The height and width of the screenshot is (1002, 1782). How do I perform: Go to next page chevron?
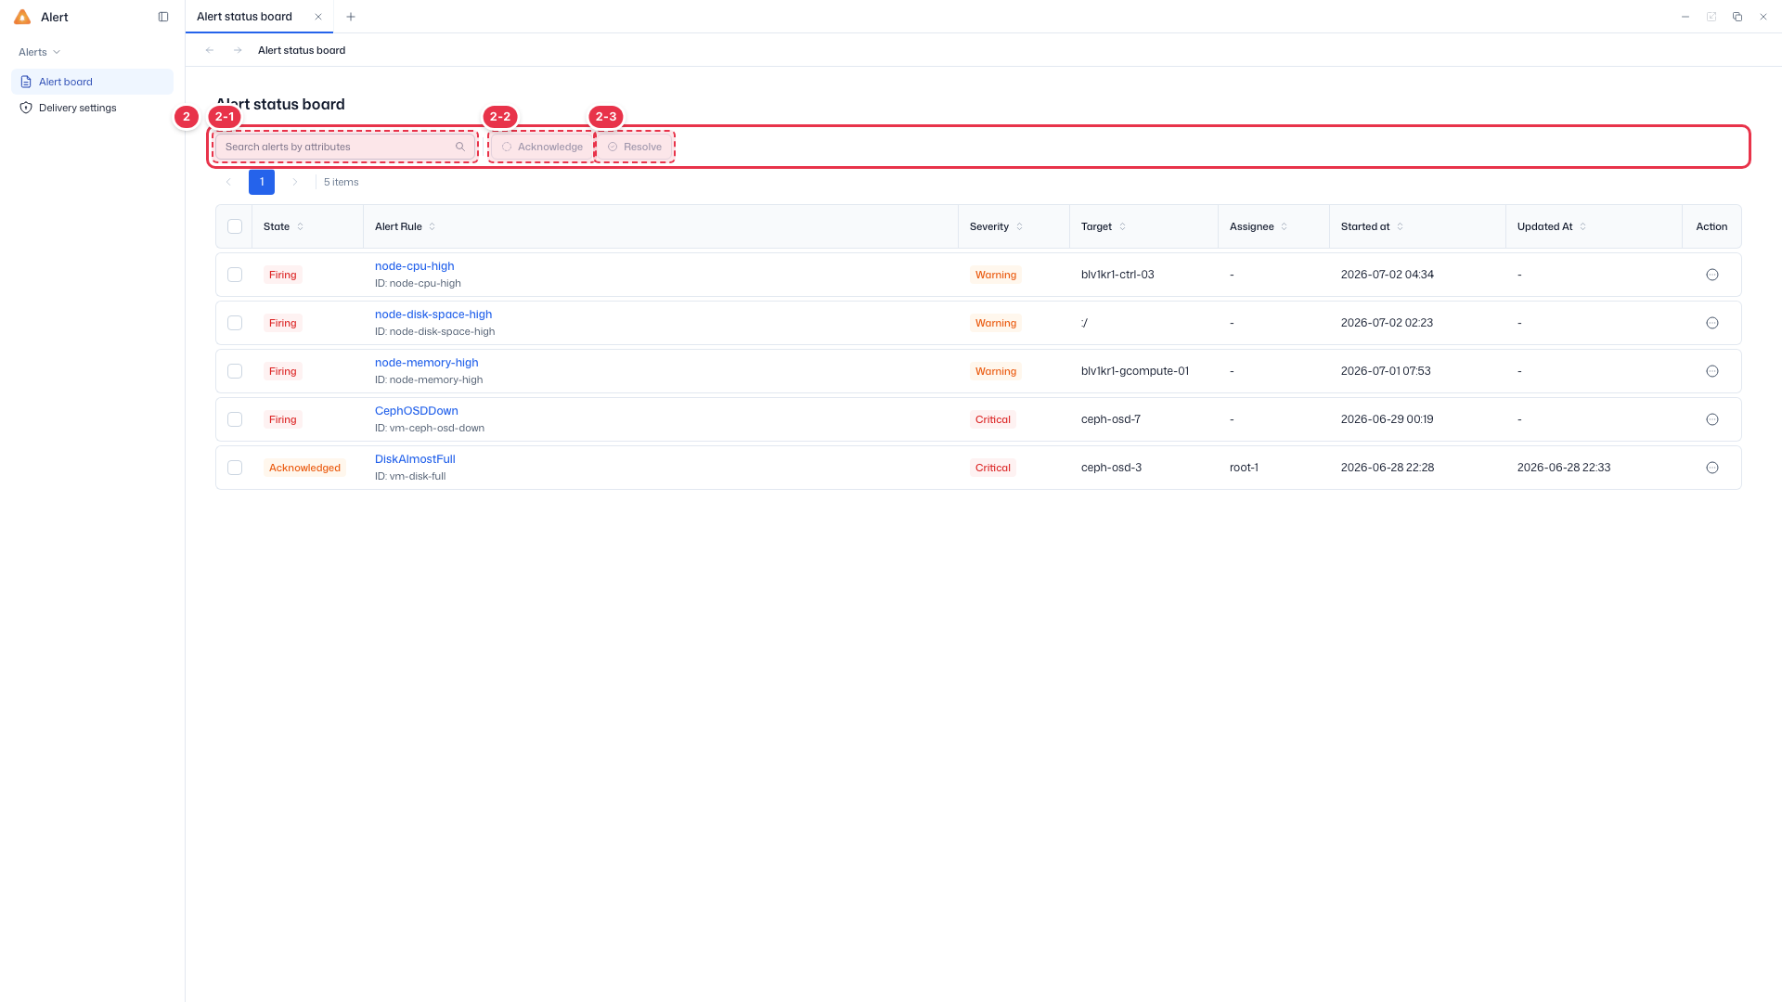click(295, 182)
